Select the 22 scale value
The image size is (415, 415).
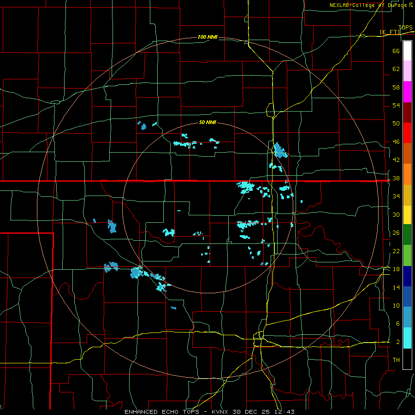tap(396, 251)
